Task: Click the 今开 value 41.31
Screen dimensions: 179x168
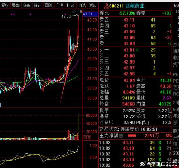Action: 166,80
